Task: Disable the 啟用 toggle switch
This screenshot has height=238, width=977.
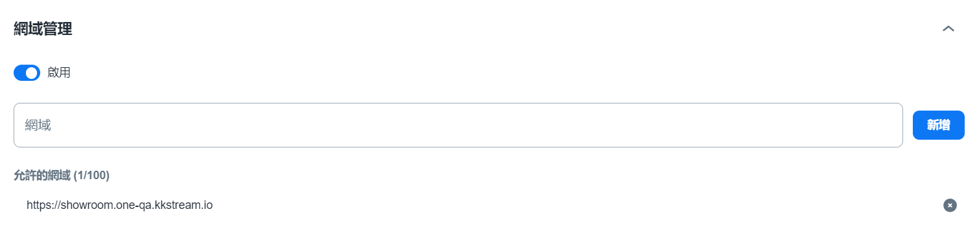Action: pyautogui.click(x=27, y=72)
